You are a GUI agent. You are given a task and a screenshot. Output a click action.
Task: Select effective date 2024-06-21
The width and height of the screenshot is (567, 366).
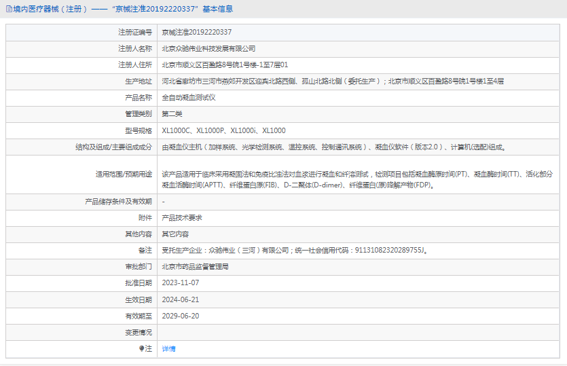181,299
